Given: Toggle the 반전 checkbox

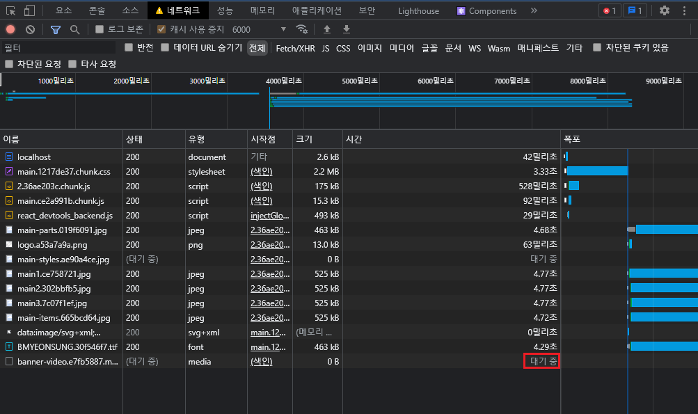Looking at the screenshot, I should point(129,47).
